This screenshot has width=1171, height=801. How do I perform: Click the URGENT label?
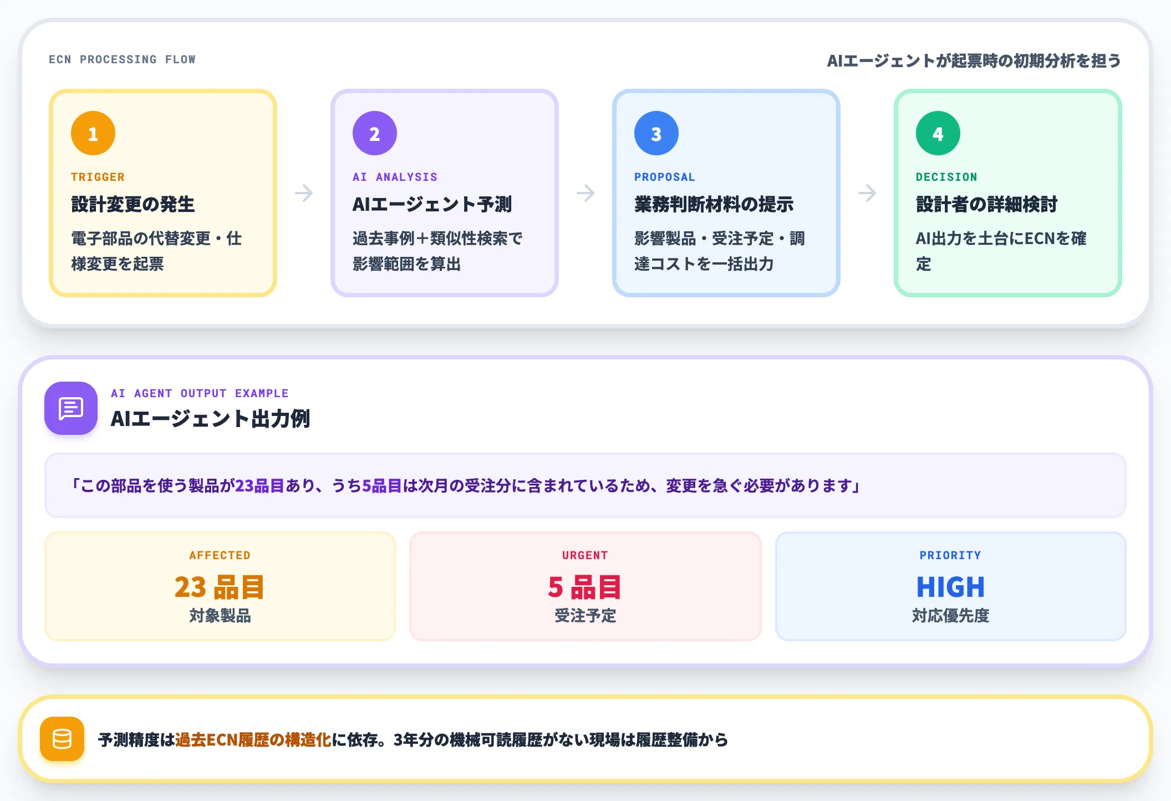click(x=585, y=555)
